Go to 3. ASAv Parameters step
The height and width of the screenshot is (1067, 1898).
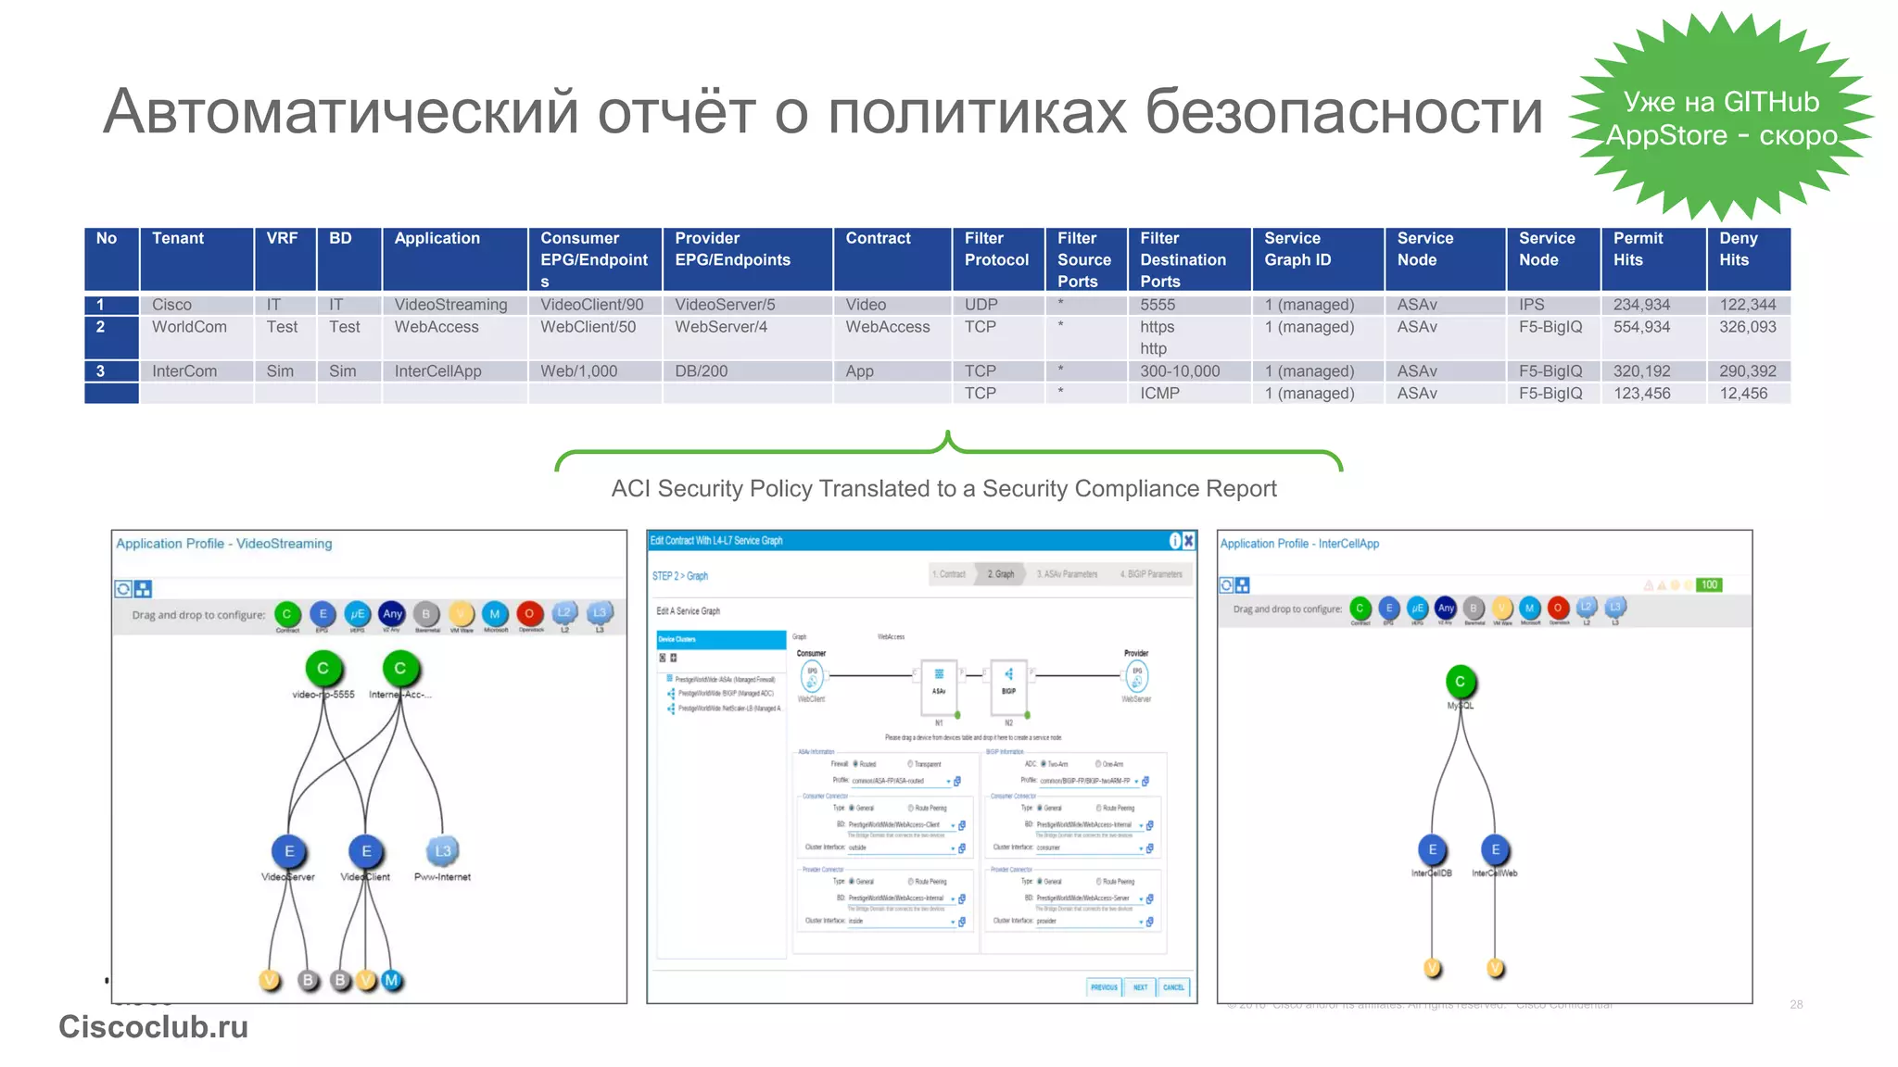[1067, 574]
